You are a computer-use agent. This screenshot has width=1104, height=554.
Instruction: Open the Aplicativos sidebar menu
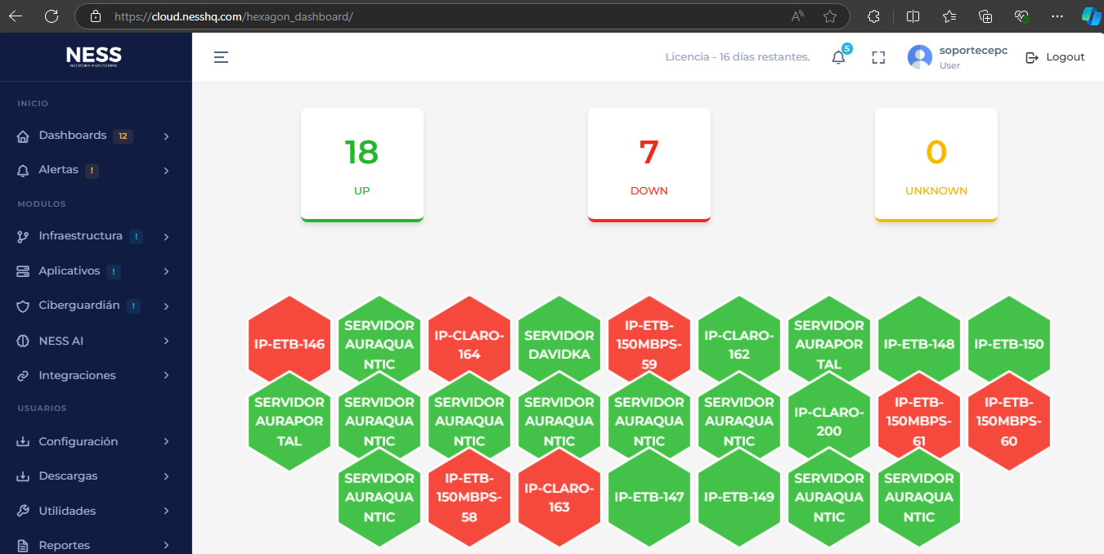tap(70, 270)
